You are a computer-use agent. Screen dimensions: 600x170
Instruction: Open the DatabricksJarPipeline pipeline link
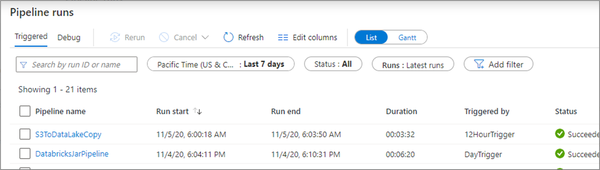pyautogui.click(x=72, y=154)
